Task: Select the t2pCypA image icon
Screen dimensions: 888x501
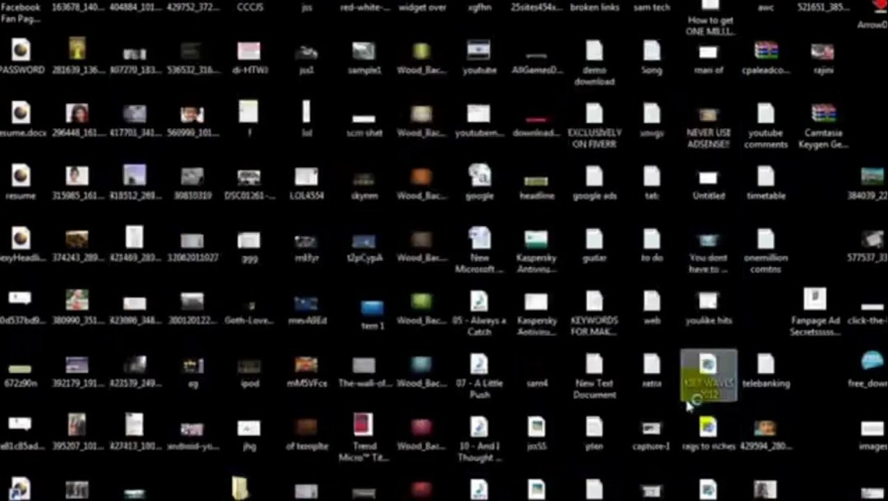Action: (x=364, y=241)
